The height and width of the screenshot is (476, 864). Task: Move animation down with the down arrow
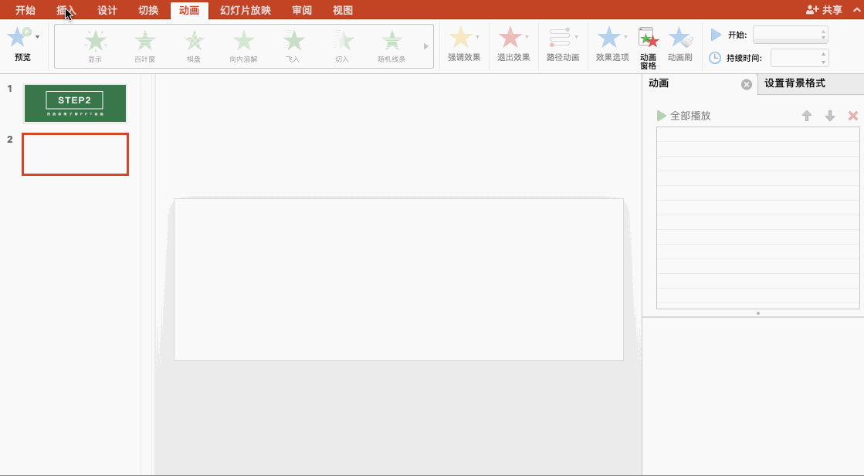click(830, 116)
